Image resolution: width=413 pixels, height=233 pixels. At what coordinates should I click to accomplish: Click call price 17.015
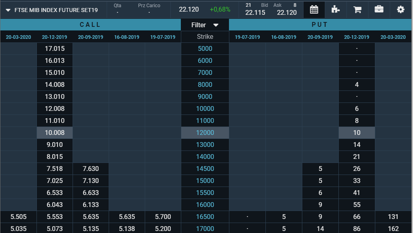pos(55,49)
